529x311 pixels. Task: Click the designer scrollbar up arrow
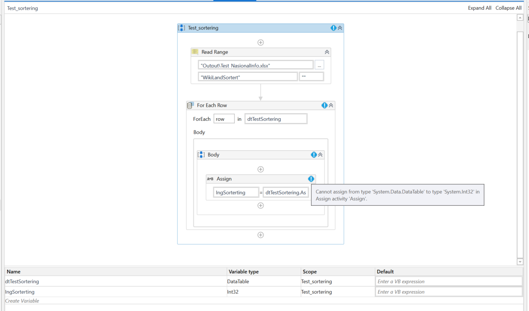click(520, 17)
